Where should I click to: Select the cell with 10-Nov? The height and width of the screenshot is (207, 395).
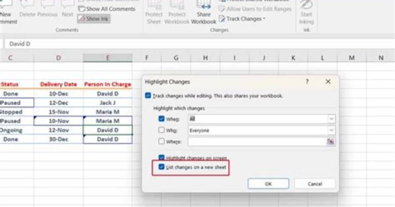pos(58,121)
